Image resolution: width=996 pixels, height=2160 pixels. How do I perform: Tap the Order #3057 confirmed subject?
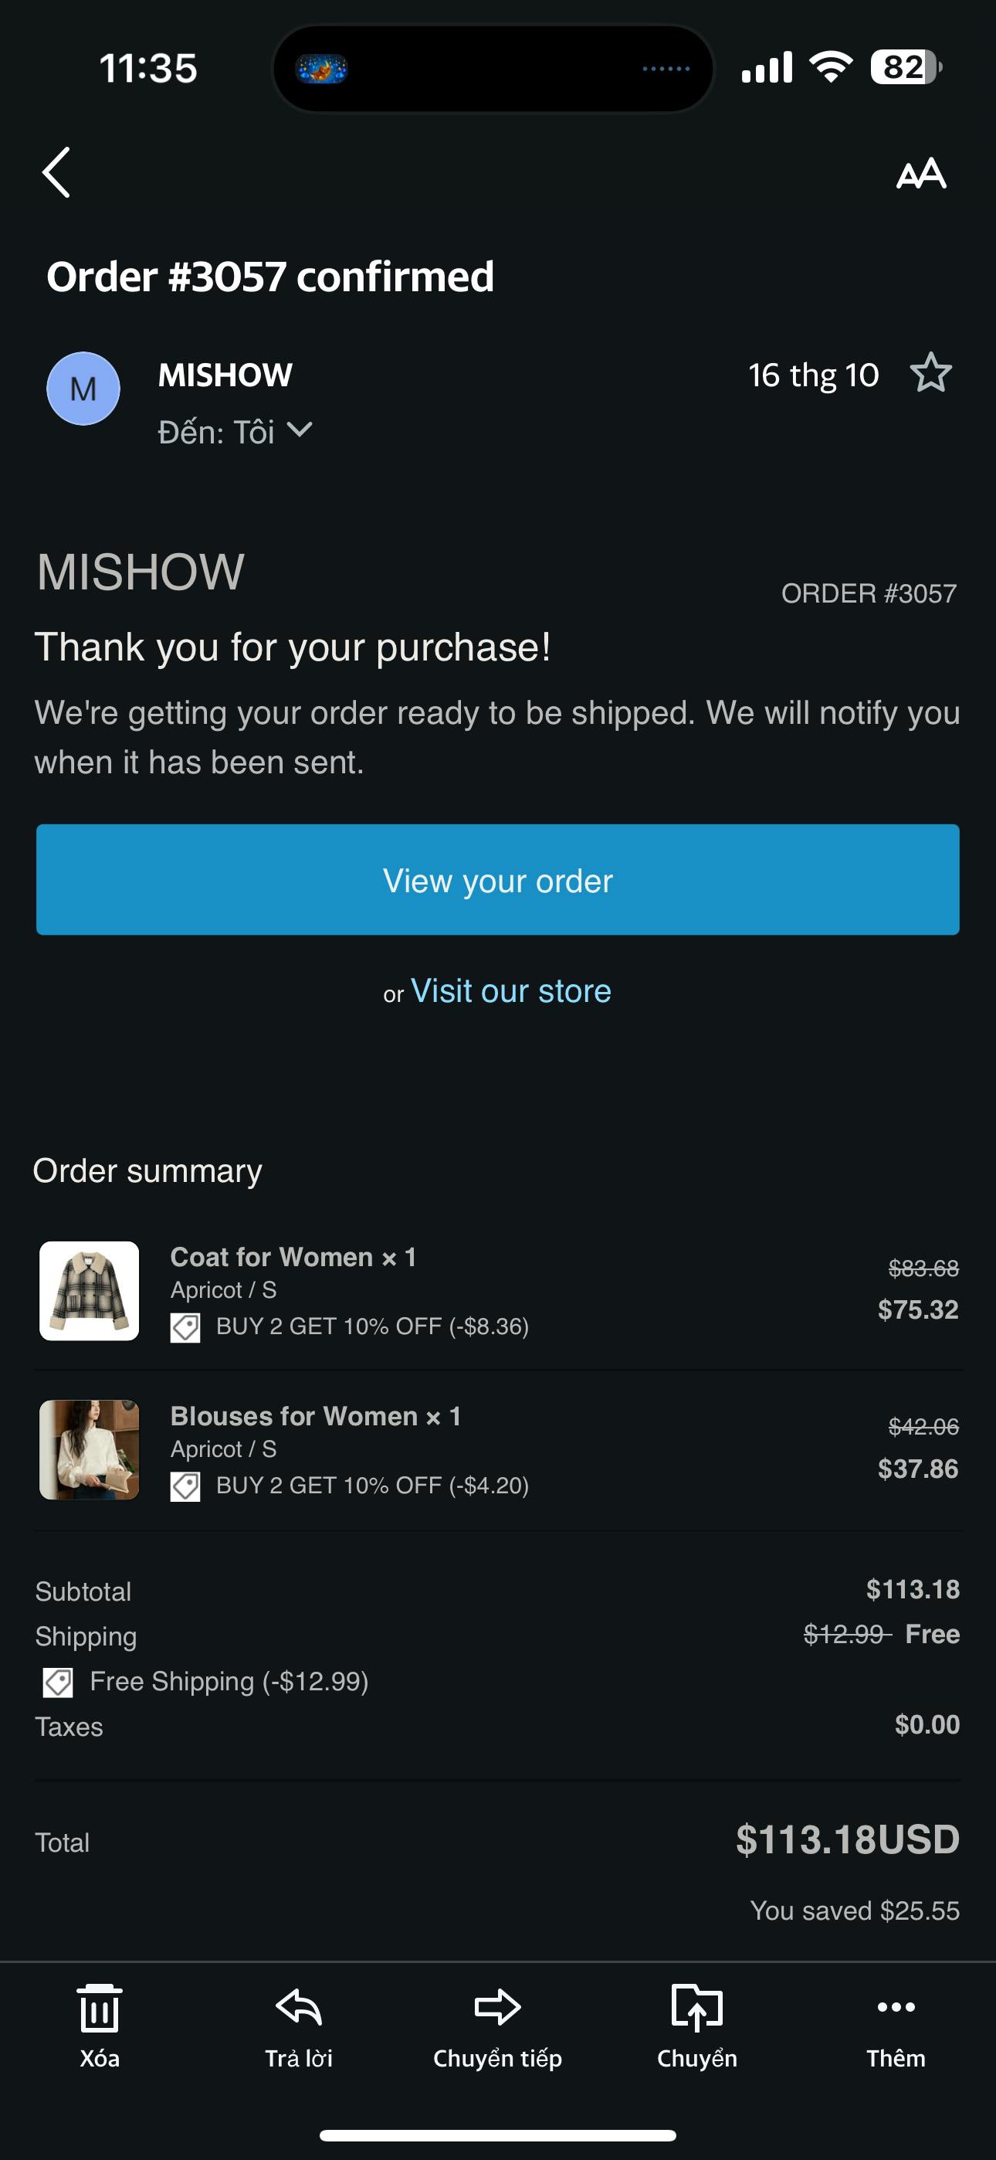[270, 277]
